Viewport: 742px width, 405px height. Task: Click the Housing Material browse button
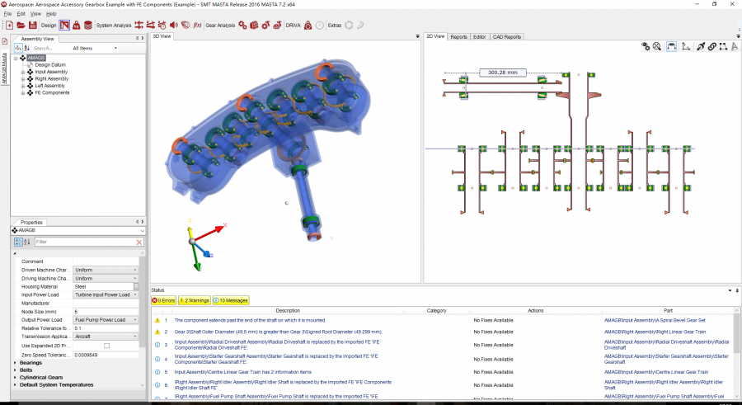click(x=136, y=286)
